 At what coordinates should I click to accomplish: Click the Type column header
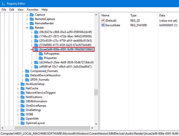(133, 15)
